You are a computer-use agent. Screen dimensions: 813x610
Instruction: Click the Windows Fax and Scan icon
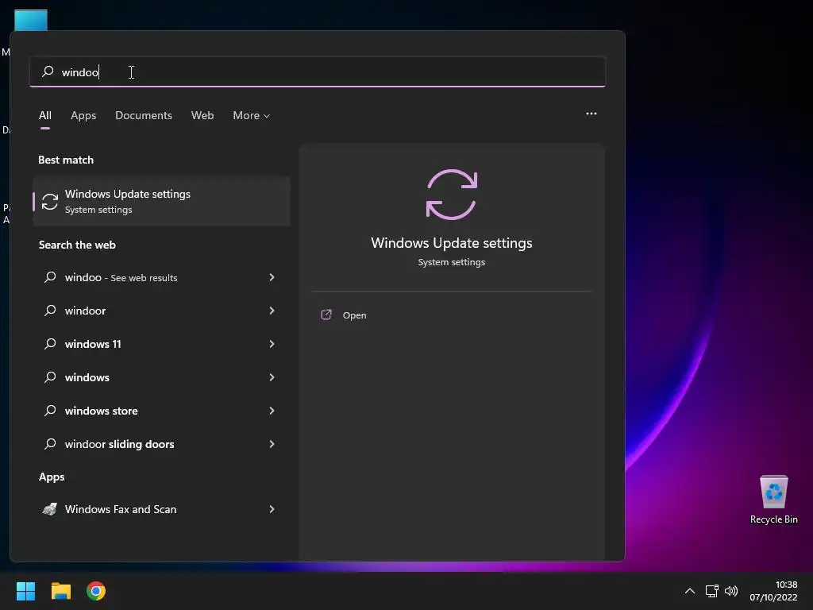[x=50, y=509]
